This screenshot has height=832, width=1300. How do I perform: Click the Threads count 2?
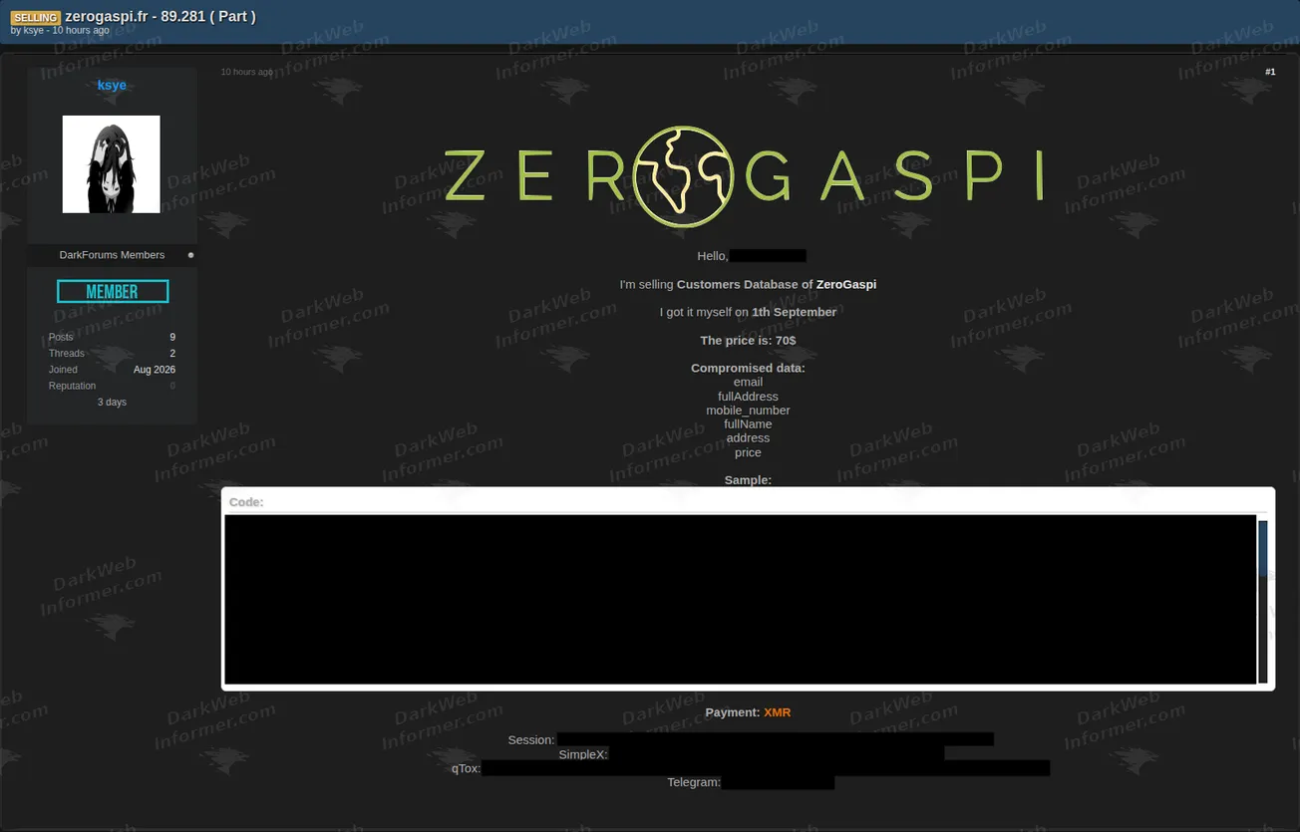[x=172, y=354]
